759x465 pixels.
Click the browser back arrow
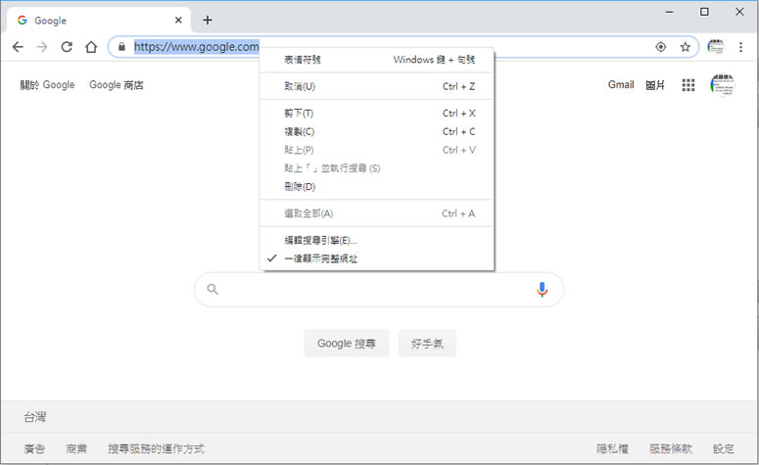click(x=18, y=47)
